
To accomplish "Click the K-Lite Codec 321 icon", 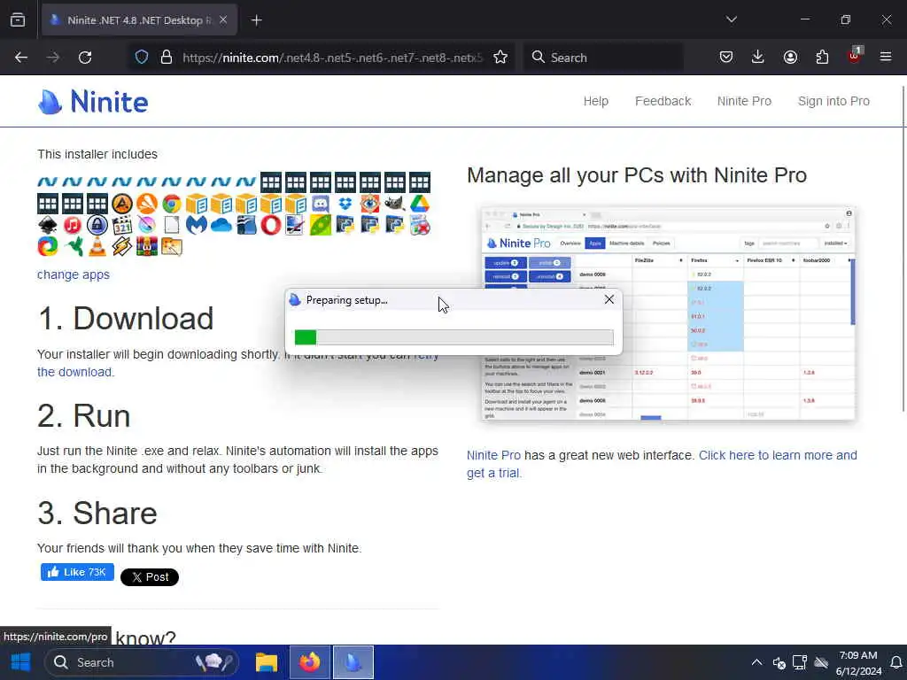I will [x=122, y=225].
